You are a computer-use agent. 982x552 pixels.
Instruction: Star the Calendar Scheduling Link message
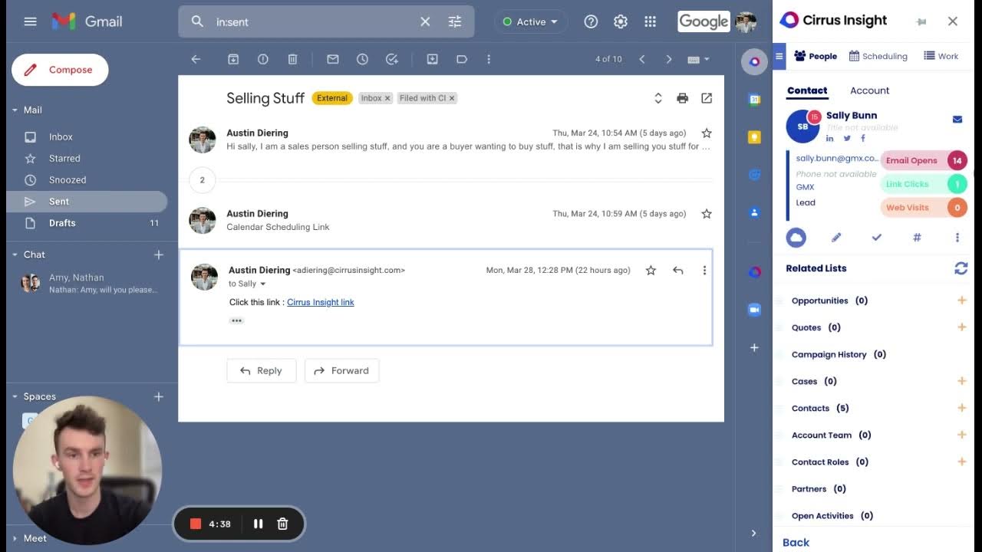coord(707,214)
